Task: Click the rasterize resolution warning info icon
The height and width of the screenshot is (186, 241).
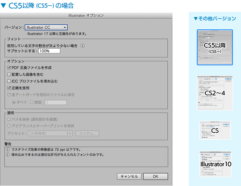Action: pos(7,149)
